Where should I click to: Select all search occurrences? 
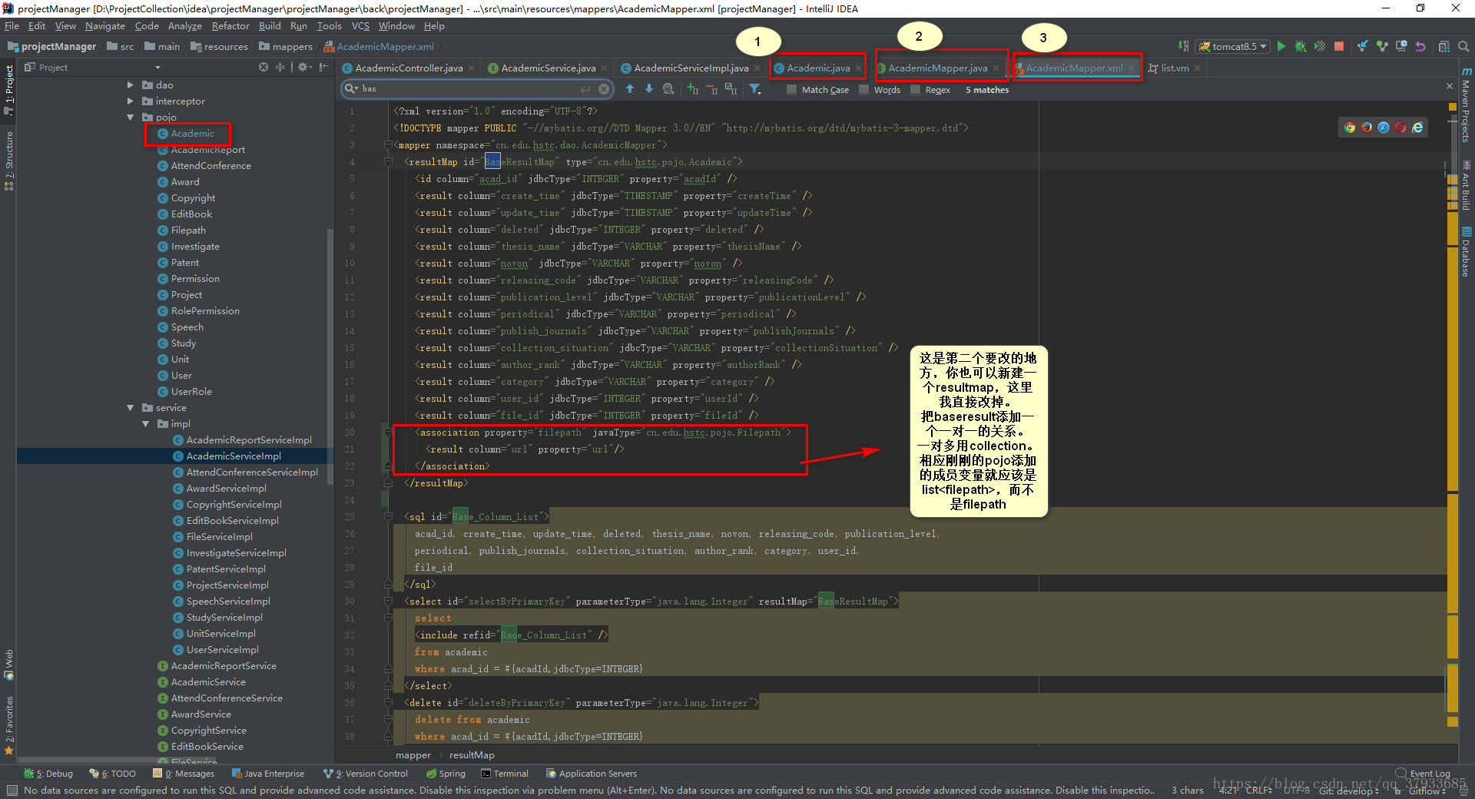[x=731, y=89]
